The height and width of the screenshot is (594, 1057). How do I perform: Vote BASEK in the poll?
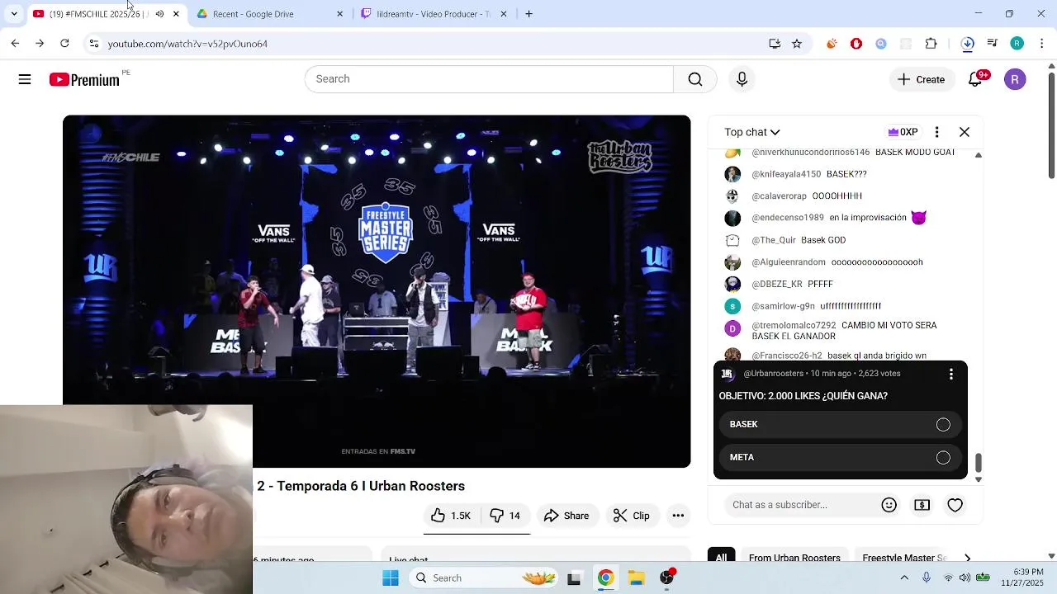pos(840,424)
